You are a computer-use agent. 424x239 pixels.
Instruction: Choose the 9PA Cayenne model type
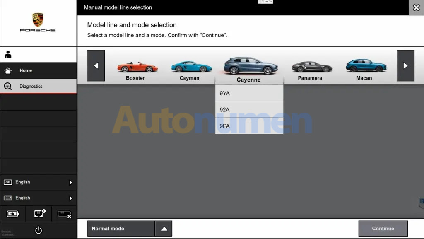coord(249,126)
